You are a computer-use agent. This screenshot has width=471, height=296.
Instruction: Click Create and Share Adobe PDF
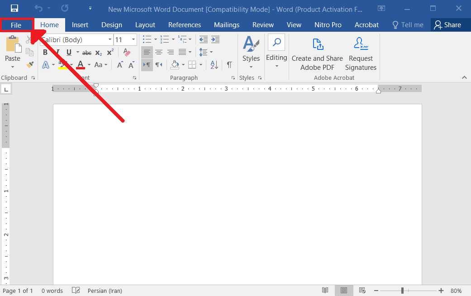click(317, 54)
